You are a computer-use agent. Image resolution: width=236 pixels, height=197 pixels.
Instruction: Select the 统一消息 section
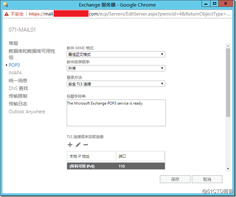[x=18, y=81]
